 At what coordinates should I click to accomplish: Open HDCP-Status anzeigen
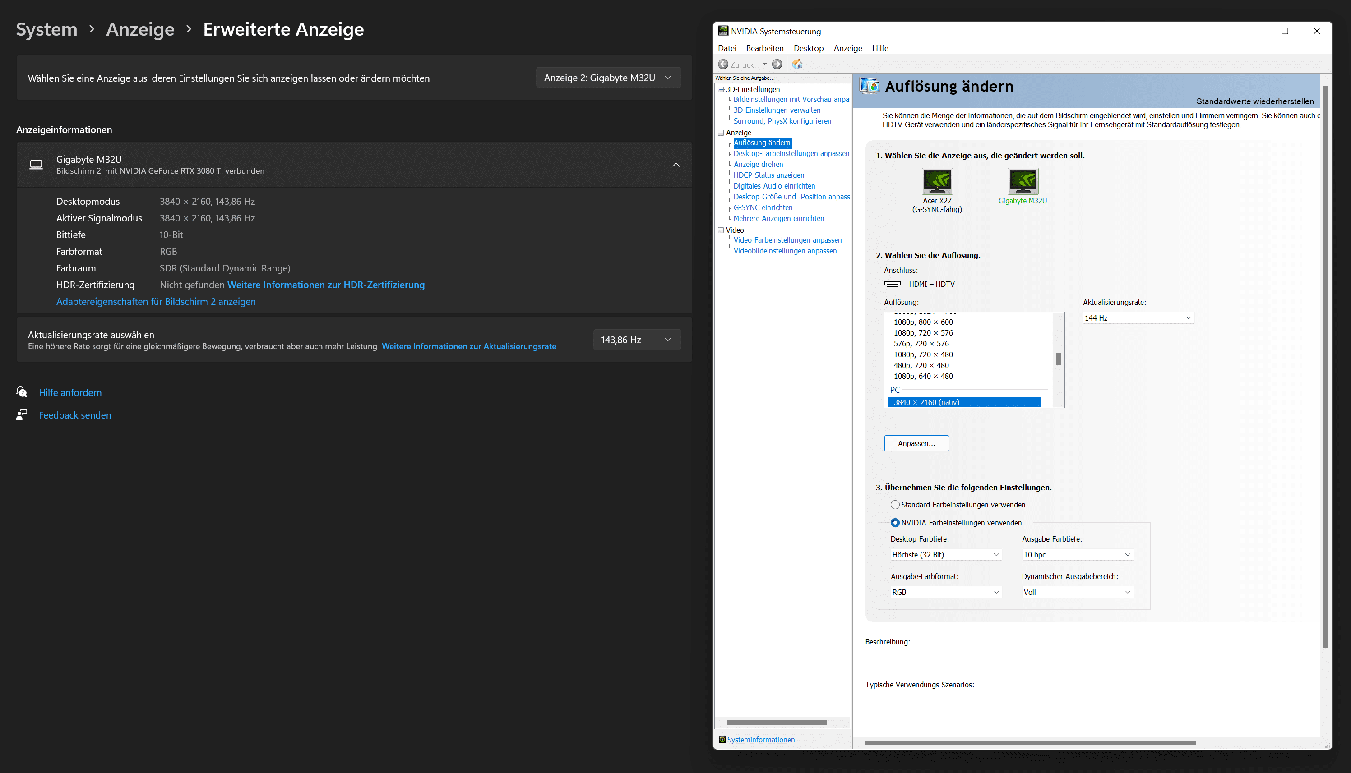coord(768,175)
